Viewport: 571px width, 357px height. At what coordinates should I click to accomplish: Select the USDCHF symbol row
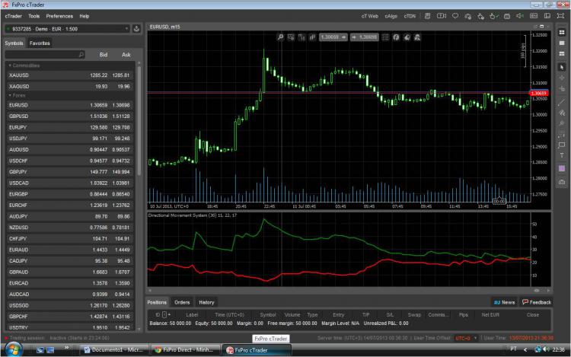[71, 161]
